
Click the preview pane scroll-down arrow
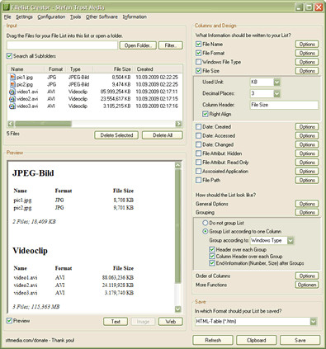[x=178, y=309]
